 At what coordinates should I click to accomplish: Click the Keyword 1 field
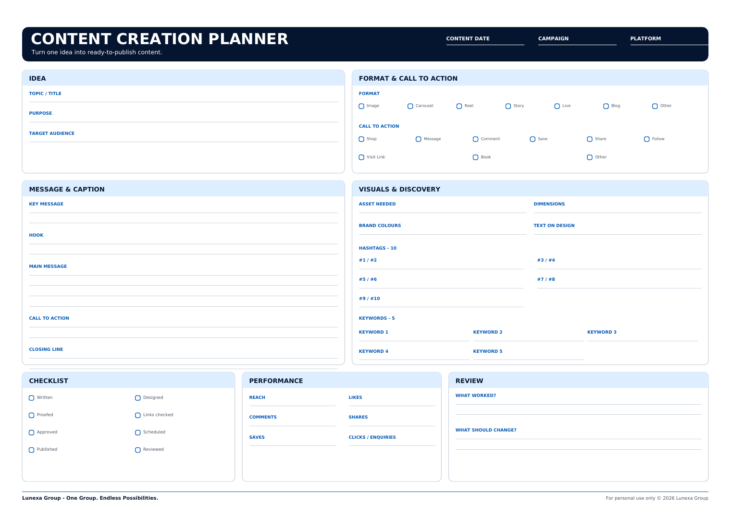coord(414,336)
